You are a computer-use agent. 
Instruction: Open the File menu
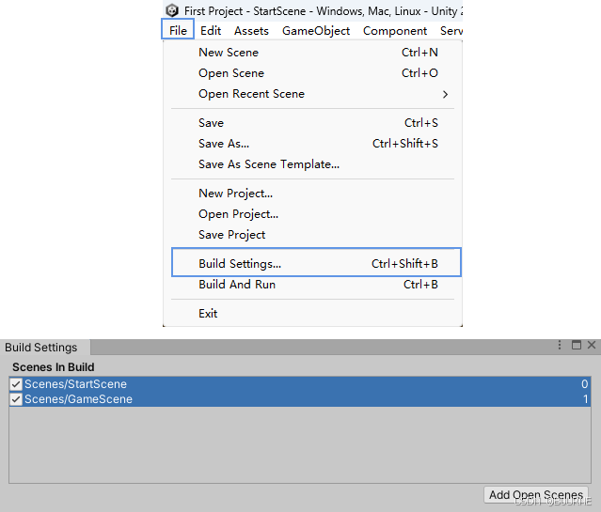178,31
